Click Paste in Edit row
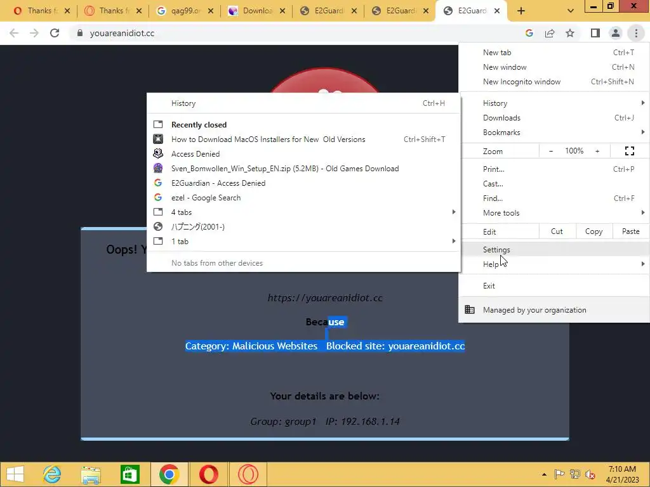The image size is (650, 487). pyautogui.click(x=630, y=231)
